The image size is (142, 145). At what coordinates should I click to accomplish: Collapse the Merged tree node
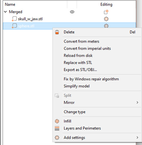tap(5, 12)
